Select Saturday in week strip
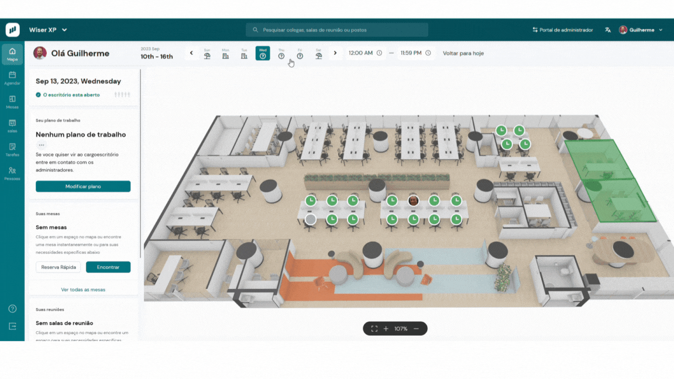This screenshot has height=379, width=674. click(x=318, y=54)
